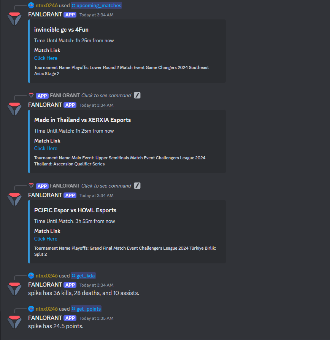The height and width of the screenshot is (340, 330).
Task: Click the invincible gc vs 4Fun embed title
Action: click(61, 29)
